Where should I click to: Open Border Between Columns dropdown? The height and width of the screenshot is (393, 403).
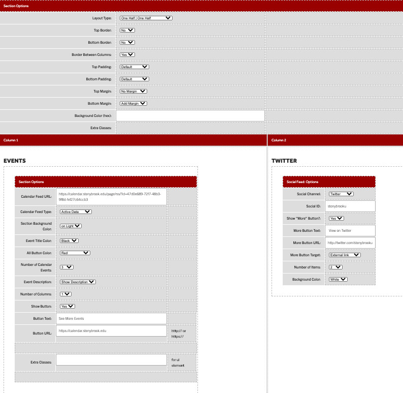127,54
